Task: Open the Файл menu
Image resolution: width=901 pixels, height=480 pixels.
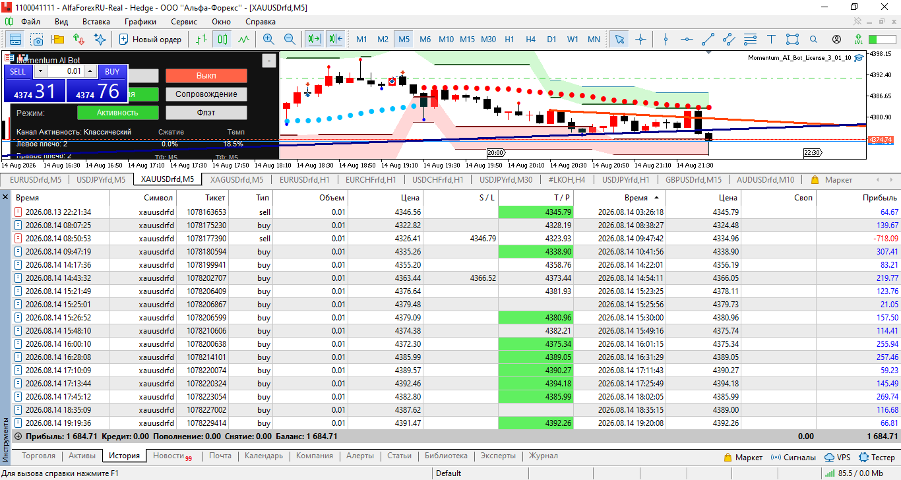Action: [30, 21]
